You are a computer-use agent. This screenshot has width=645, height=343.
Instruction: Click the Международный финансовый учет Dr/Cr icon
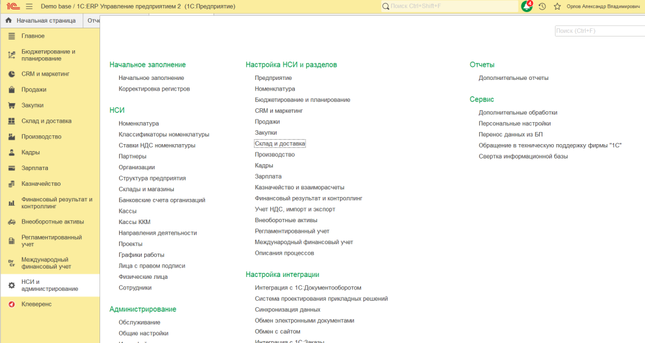(x=11, y=263)
